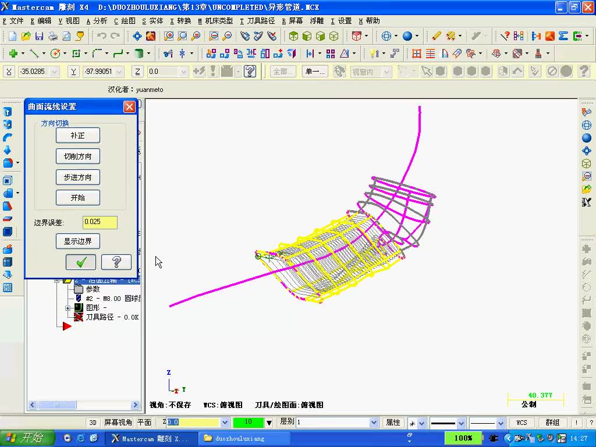
Task: Click the Analyze question-mark line icon
Action: 505,36
